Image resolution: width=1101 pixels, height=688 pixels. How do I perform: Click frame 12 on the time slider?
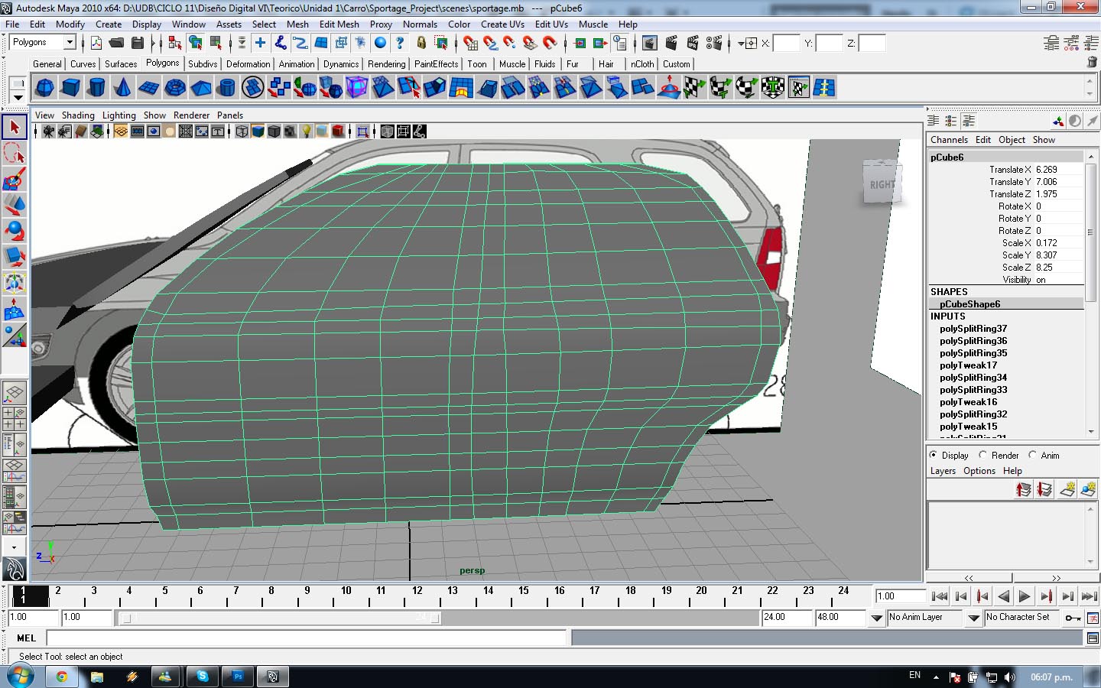[x=417, y=596]
